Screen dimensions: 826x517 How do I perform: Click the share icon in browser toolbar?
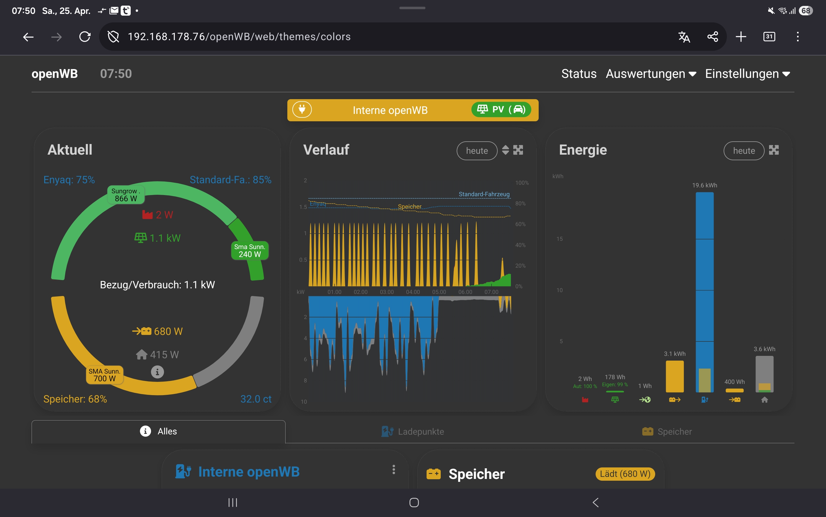pos(712,37)
